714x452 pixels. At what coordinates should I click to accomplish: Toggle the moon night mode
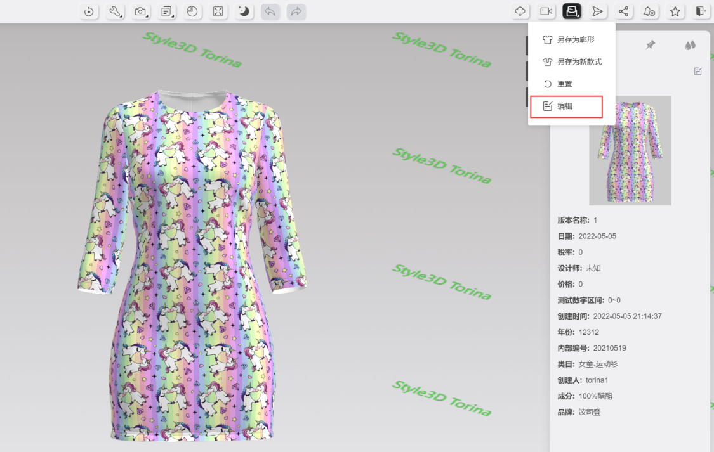click(244, 11)
